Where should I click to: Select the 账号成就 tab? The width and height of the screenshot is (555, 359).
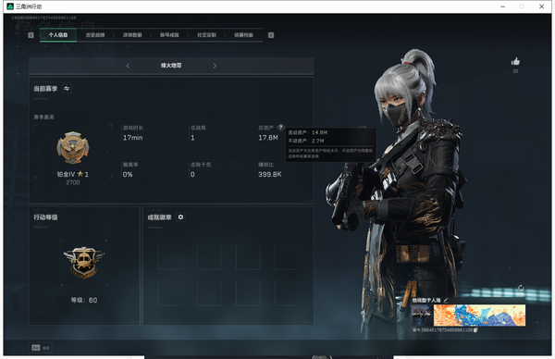[169, 35]
